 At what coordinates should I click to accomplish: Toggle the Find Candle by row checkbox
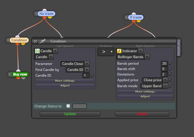point(92,70)
